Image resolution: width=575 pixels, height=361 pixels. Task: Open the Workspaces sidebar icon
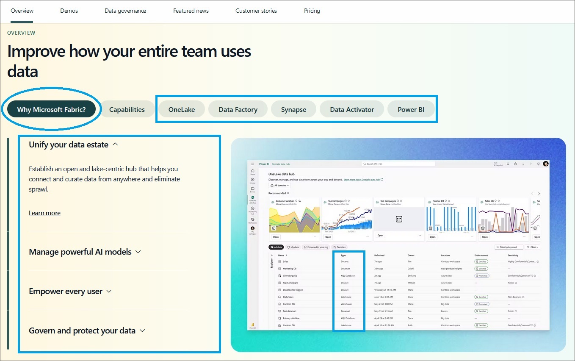252,219
